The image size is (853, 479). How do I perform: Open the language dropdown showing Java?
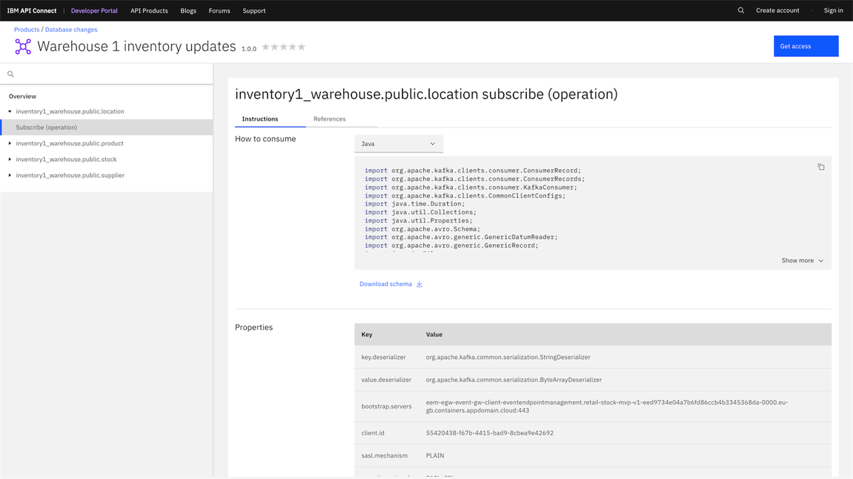point(398,143)
